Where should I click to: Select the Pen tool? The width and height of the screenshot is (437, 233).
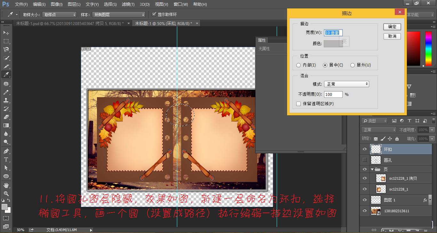(6, 151)
